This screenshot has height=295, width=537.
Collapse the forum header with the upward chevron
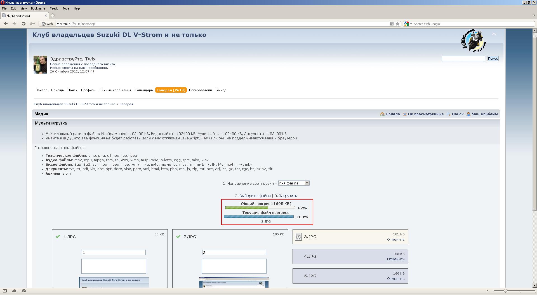coord(494,34)
